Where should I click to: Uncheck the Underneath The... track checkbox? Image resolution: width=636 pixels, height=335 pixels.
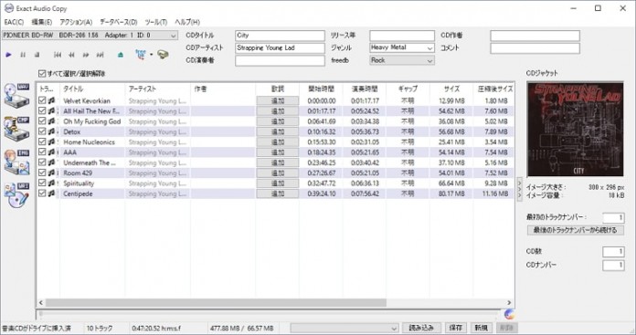[x=42, y=162]
